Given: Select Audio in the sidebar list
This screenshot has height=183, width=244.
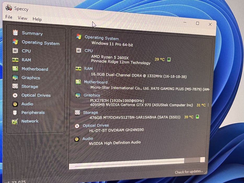Looking at the screenshot, I should 27,104.
